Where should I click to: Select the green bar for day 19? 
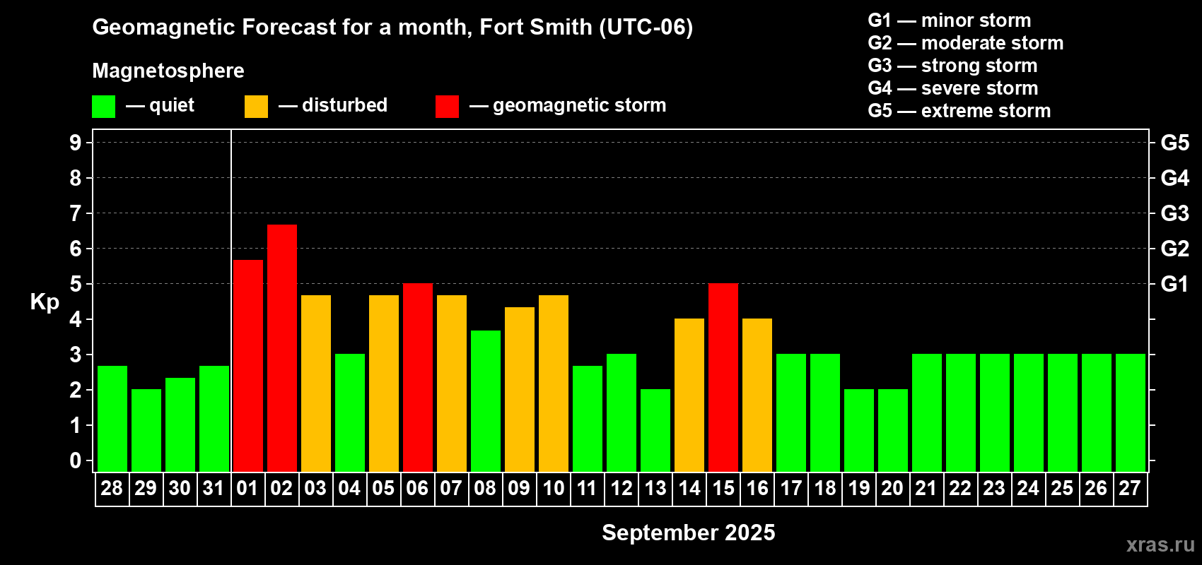[859, 431]
